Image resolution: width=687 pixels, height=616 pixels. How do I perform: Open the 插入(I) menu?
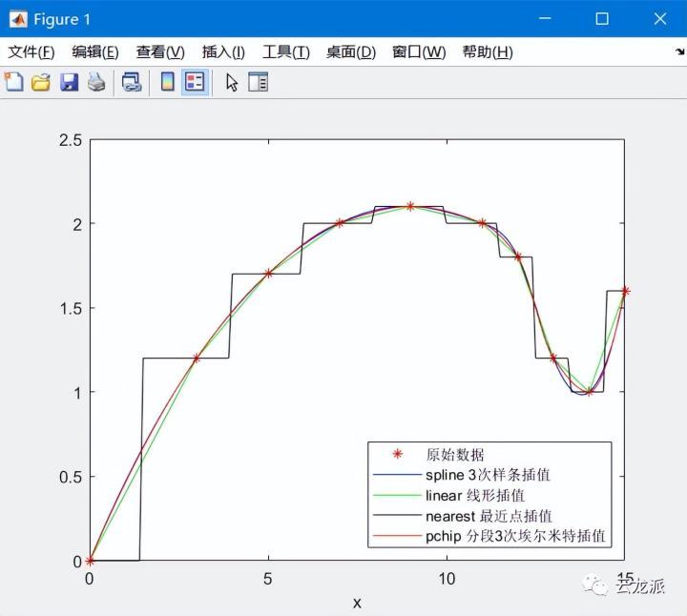(223, 52)
